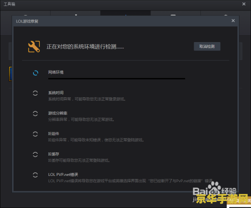Viewport: 251px width, 208px height.
Task: Click the 工具箱 window title
Action: tap(10, 4)
